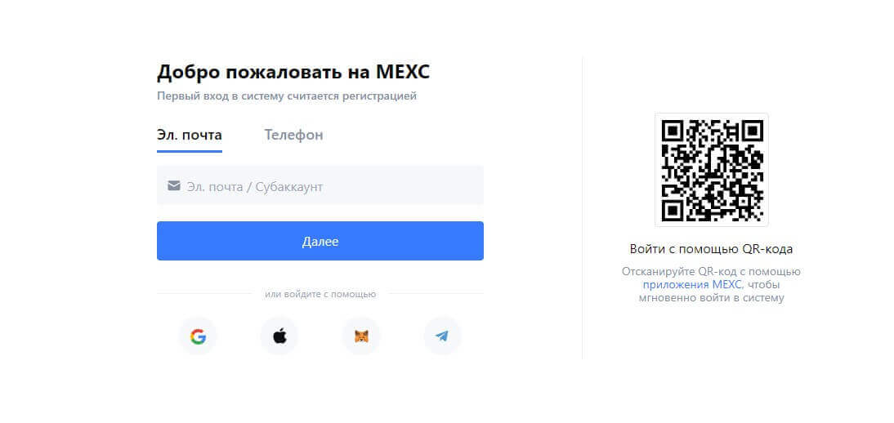Image resolution: width=894 pixels, height=423 pixels.
Task: Switch to the Эл. почта tab
Action: coord(190,135)
